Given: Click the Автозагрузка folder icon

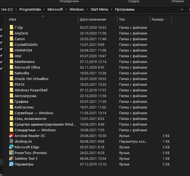Looking at the screenshot, I should [11, 96].
